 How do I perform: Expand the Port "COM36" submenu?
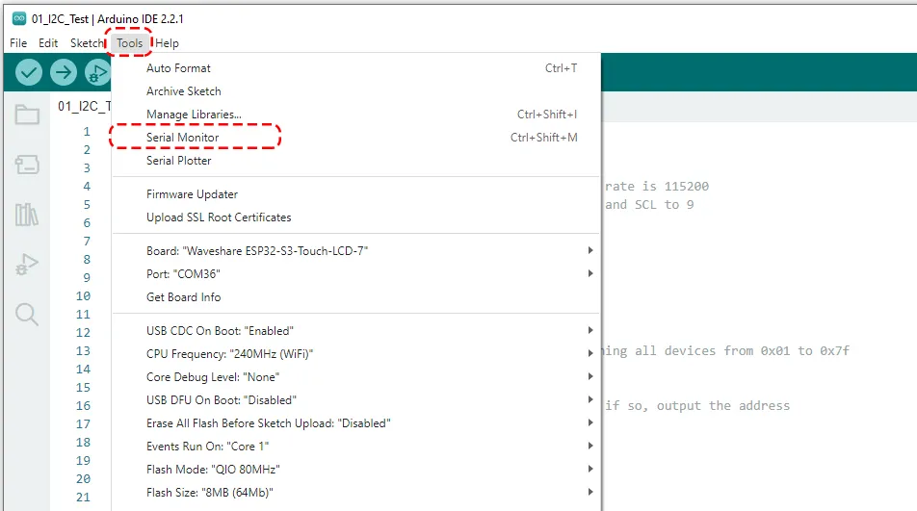pos(589,274)
